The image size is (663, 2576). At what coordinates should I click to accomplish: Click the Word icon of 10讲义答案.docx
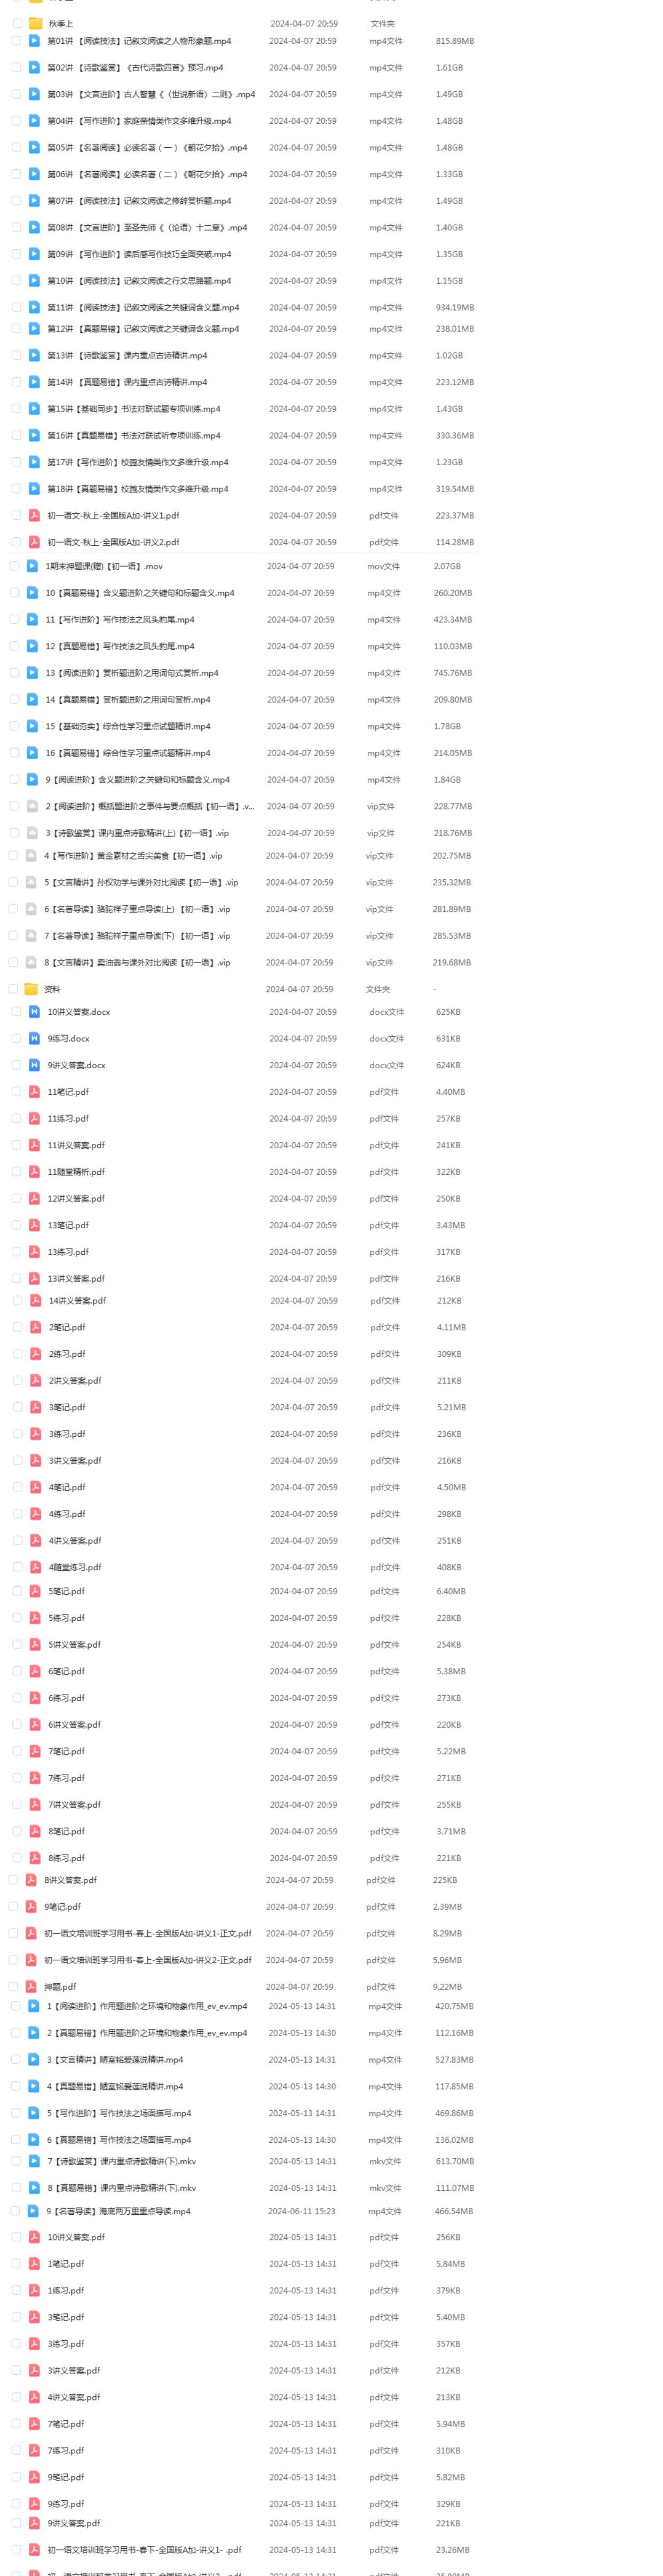pyautogui.click(x=34, y=1012)
